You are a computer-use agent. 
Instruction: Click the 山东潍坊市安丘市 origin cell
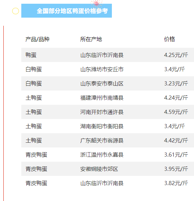(102, 69)
